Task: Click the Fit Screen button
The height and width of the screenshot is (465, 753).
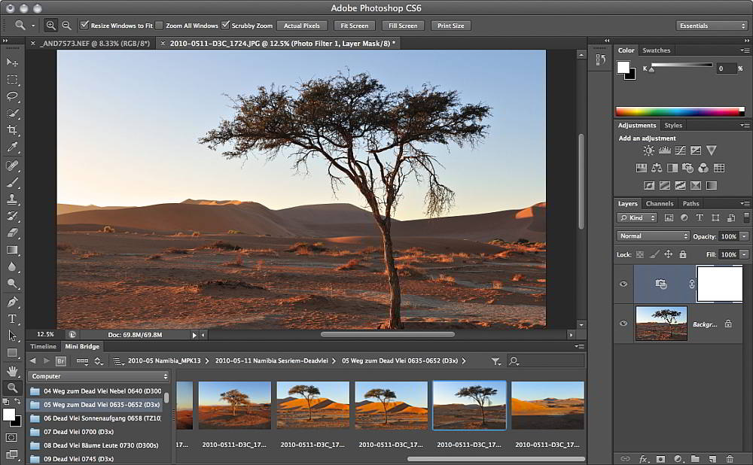Action: 354,26
